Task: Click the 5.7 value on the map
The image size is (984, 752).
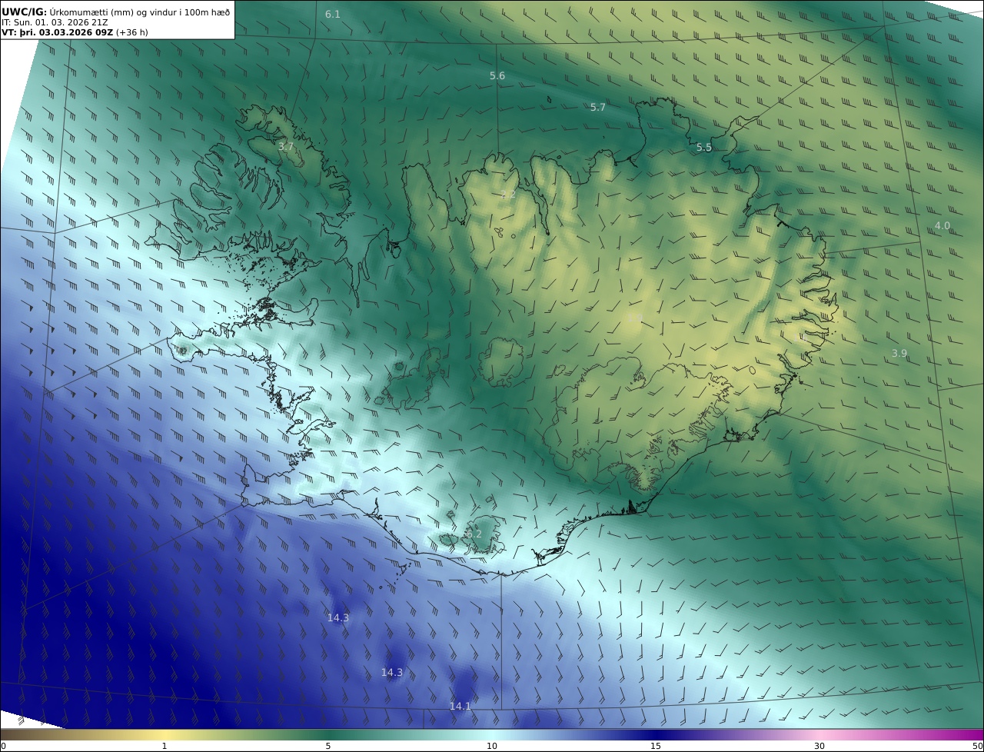Action: (598, 108)
